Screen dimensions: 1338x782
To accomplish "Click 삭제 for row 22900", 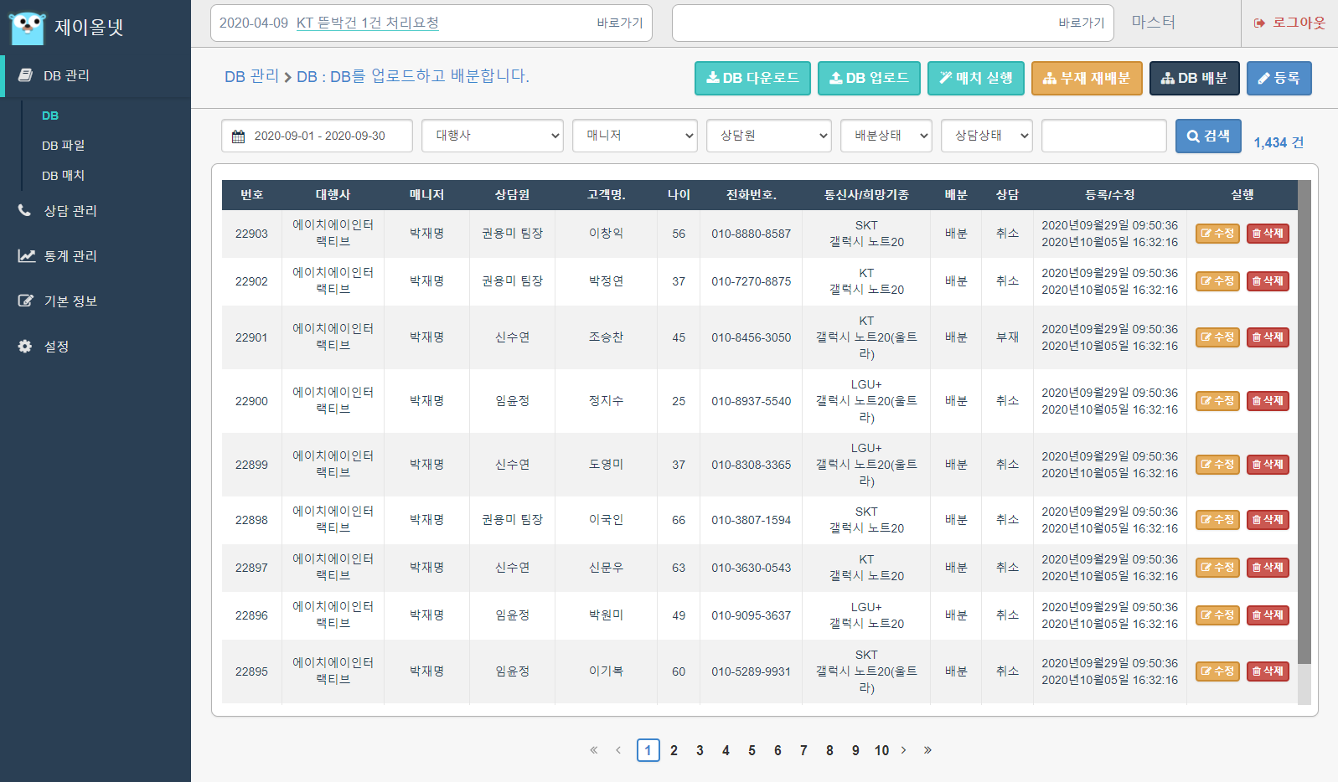I will tap(1268, 401).
